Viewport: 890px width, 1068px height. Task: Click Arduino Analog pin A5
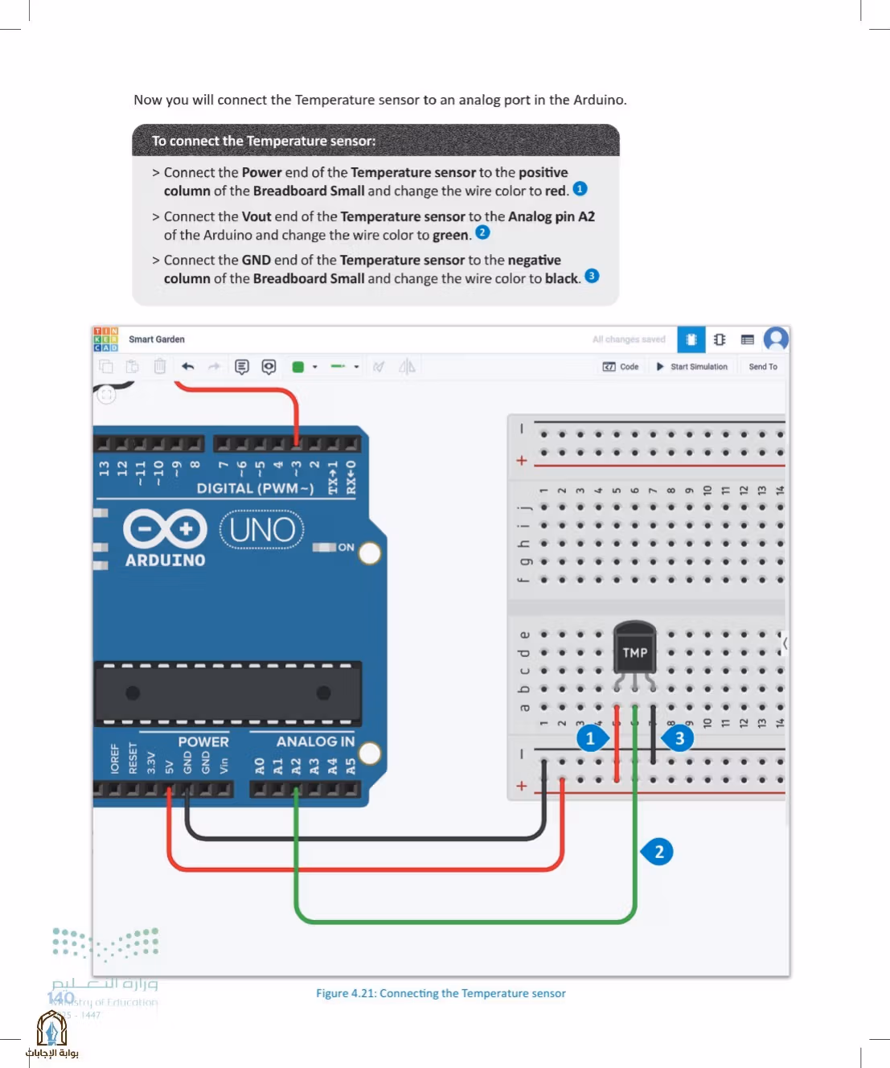pos(351,790)
